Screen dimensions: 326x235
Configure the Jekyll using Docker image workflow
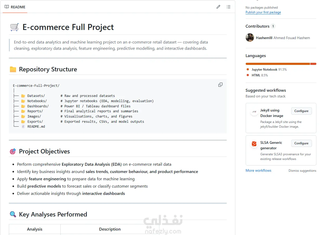pyautogui.click(x=301, y=111)
